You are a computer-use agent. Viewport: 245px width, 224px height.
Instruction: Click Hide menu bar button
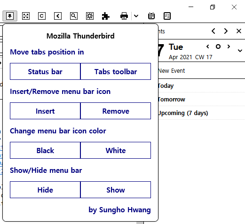pos(45,190)
